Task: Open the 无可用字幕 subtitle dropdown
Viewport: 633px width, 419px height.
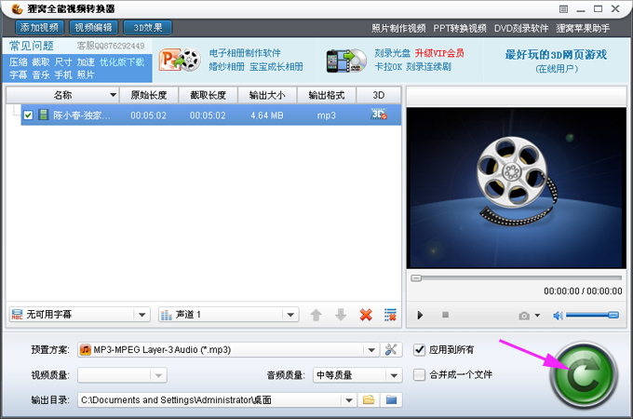Action: [141, 315]
